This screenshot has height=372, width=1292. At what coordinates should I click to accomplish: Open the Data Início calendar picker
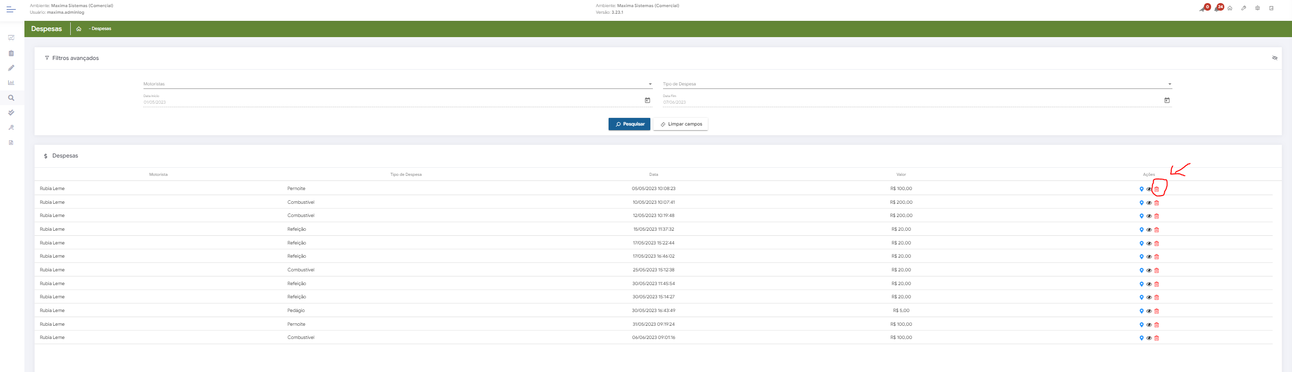point(647,101)
